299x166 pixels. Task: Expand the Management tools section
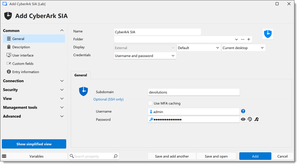[62, 107]
